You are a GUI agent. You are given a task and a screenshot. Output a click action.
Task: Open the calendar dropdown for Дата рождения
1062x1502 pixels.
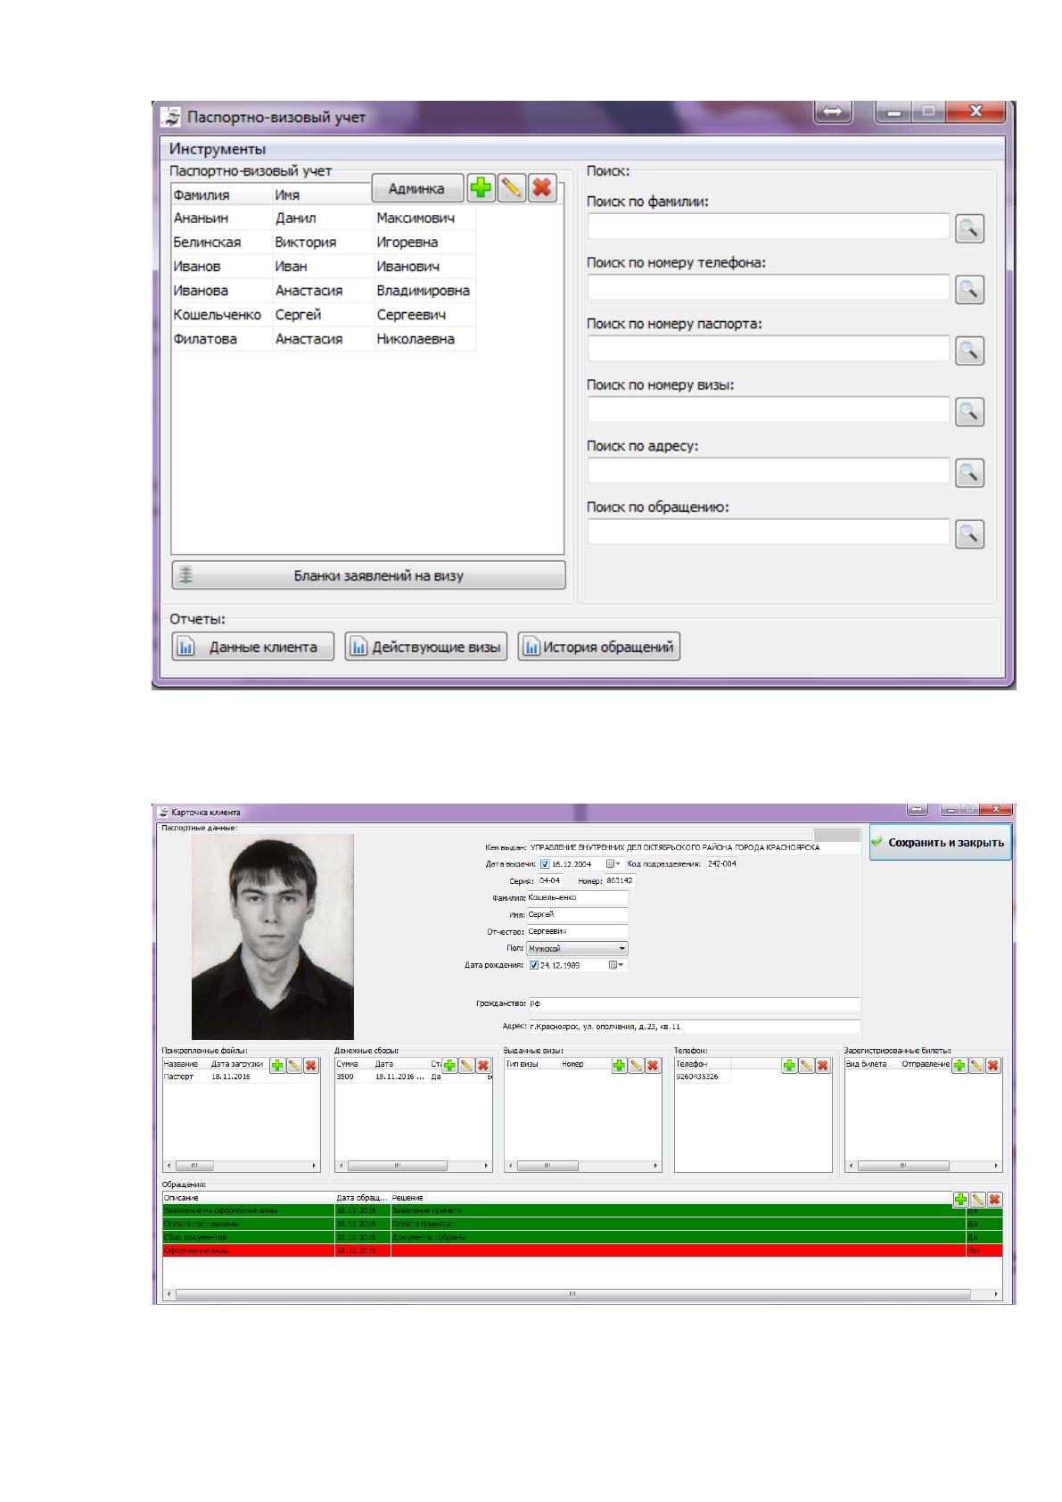pos(615,965)
